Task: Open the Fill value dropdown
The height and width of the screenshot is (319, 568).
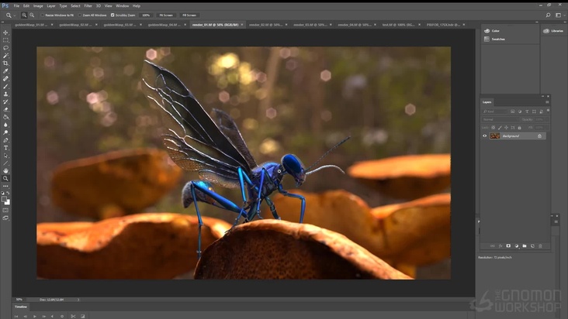Action: (x=542, y=128)
